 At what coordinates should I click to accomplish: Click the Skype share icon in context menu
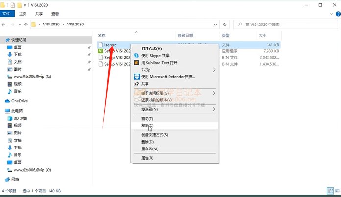coord(137,56)
